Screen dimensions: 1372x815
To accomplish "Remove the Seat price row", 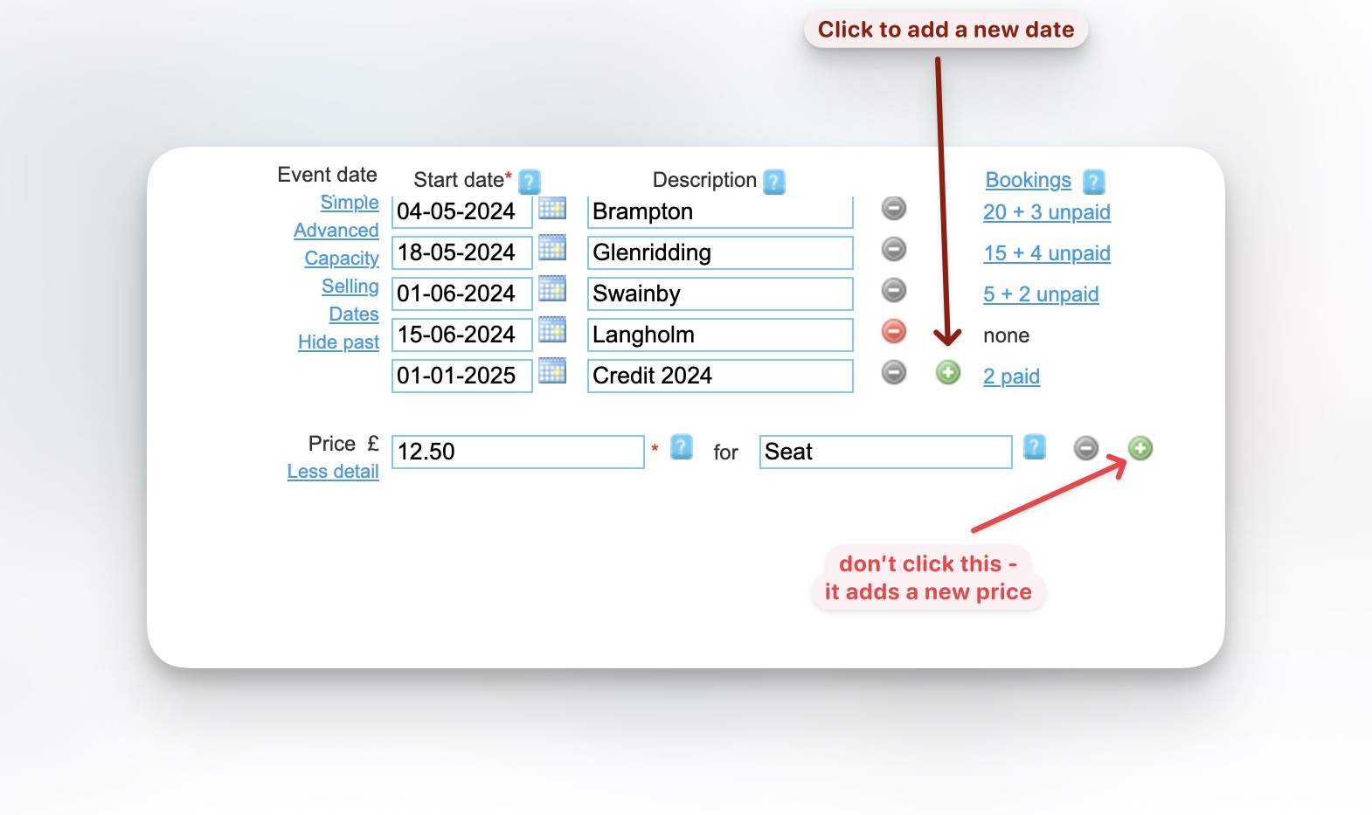I will [x=1085, y=449].
